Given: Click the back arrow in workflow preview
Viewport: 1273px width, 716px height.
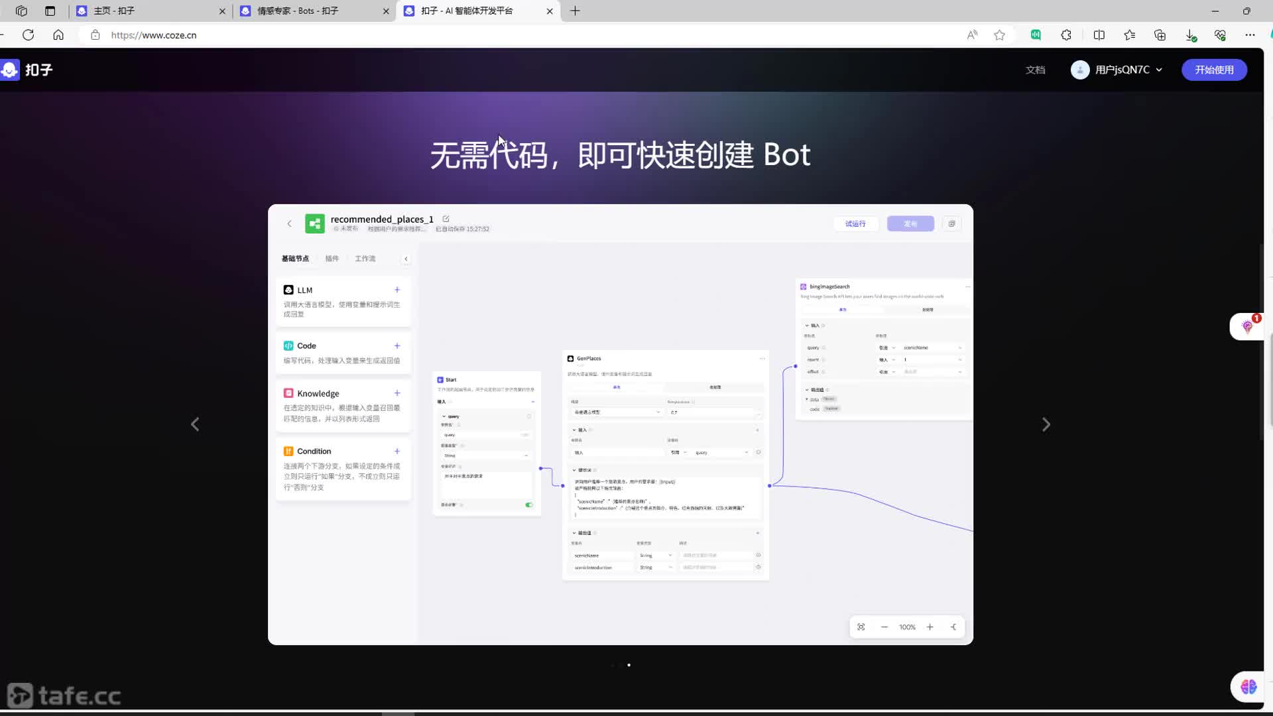Looking at the screenshot, I should (289, 223).
